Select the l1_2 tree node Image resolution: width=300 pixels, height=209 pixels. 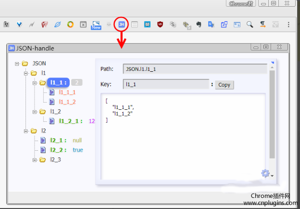click(55, 112)
